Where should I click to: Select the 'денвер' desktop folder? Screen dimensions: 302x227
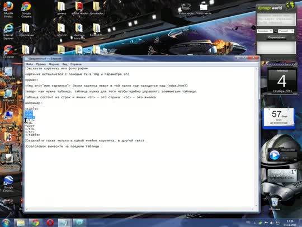tap(62, 8)
